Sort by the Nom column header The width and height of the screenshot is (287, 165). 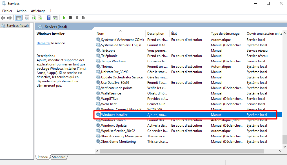click(x=100, y=33)
